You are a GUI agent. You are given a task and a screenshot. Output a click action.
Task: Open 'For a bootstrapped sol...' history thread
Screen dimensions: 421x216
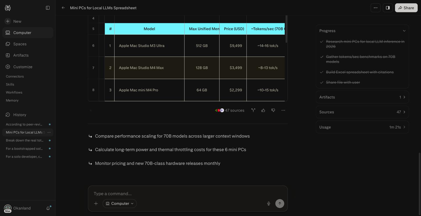coord(28,148)
